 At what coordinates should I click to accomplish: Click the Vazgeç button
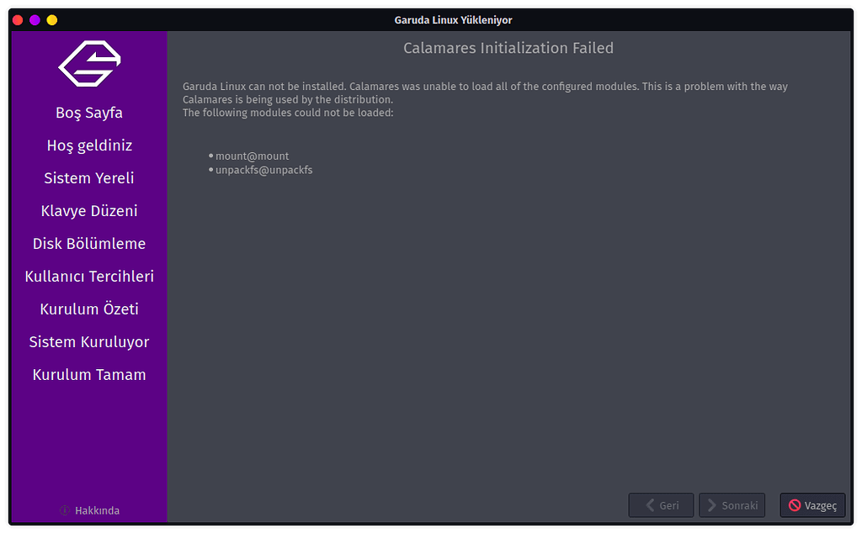click(x=812, y=505)
